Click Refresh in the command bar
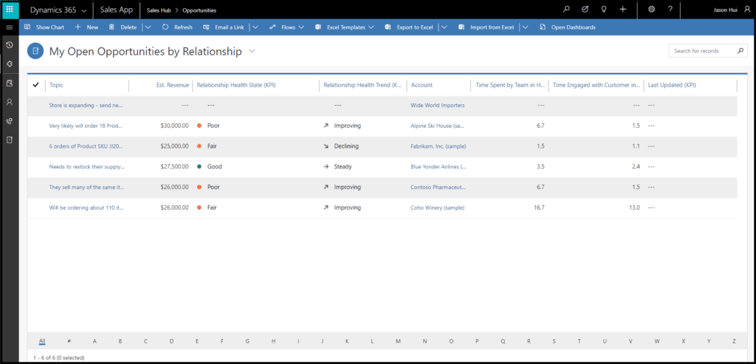Image resolution: width=756 pixels, height=364 pixels. tap(177, 27)
